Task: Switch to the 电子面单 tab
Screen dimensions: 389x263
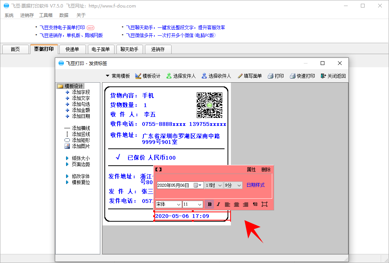Action: point(101,49)
